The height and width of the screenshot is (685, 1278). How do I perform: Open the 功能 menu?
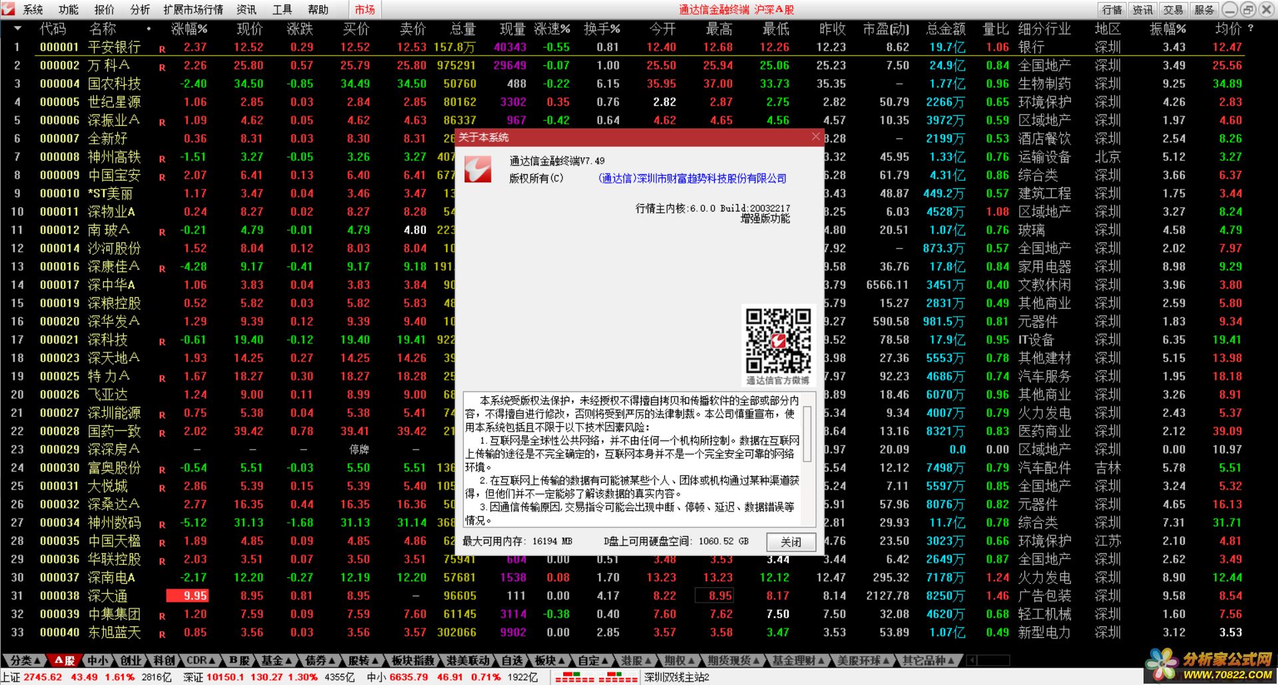69,9
